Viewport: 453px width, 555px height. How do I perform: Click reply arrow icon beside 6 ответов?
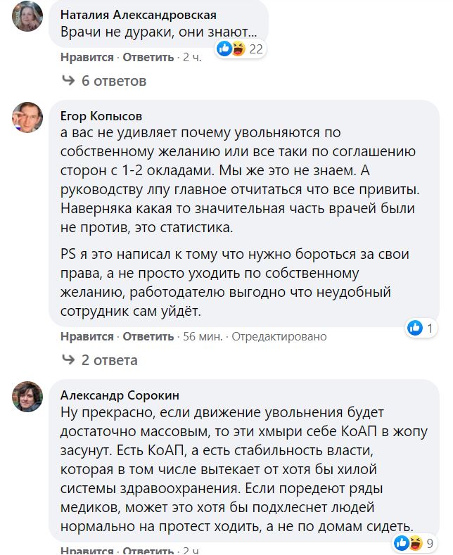[x=68, y=81]
